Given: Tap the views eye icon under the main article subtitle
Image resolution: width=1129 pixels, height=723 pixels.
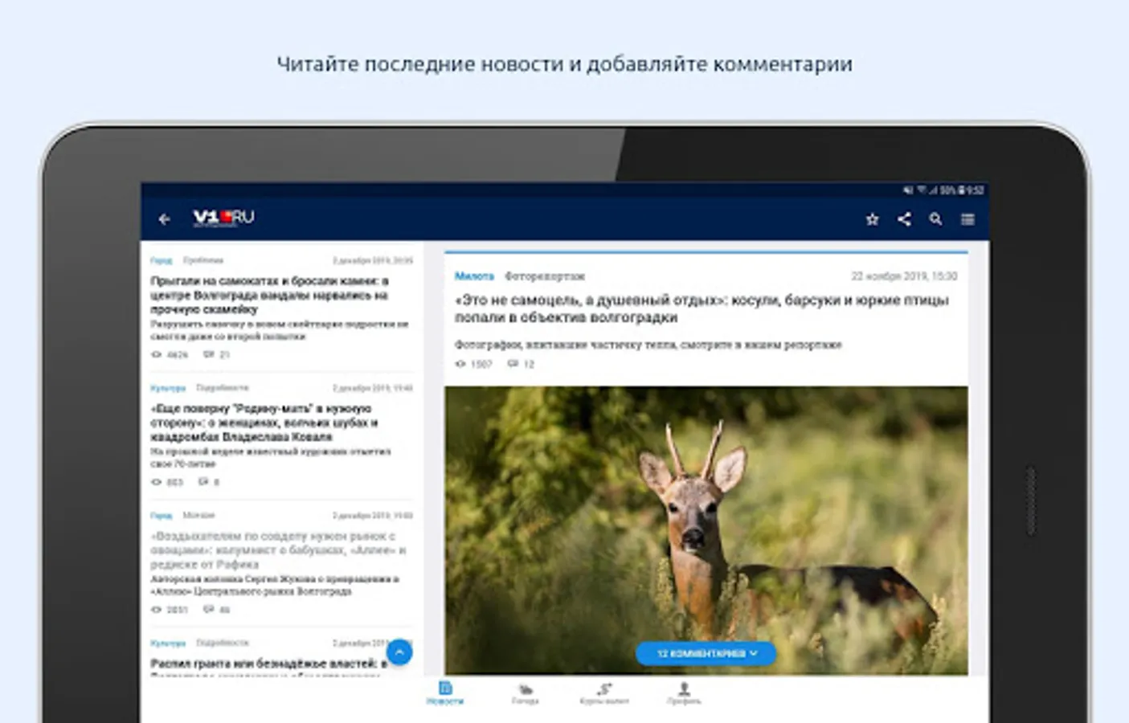Looking at the screenshot, I should 460,364.
